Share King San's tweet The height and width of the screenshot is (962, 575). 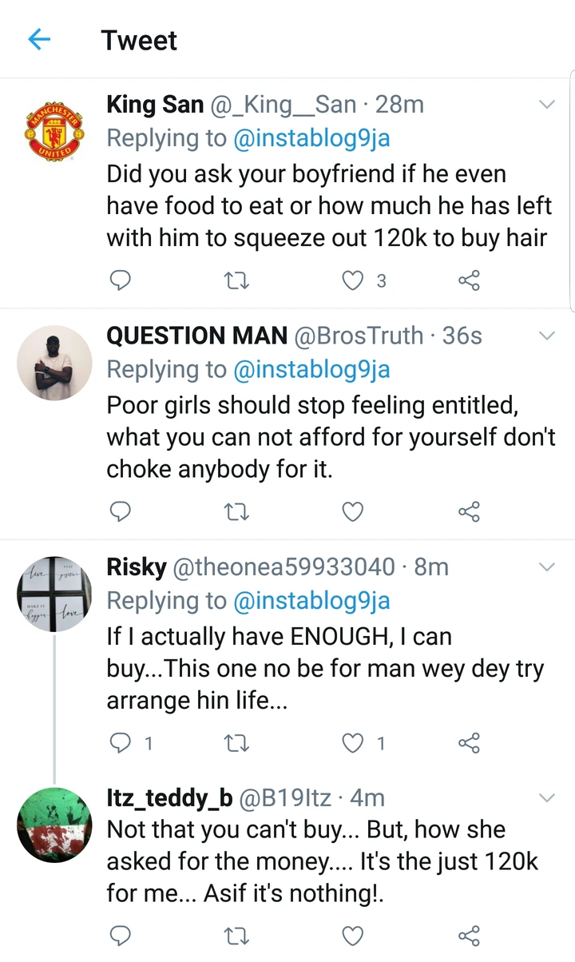click(469, 280)
